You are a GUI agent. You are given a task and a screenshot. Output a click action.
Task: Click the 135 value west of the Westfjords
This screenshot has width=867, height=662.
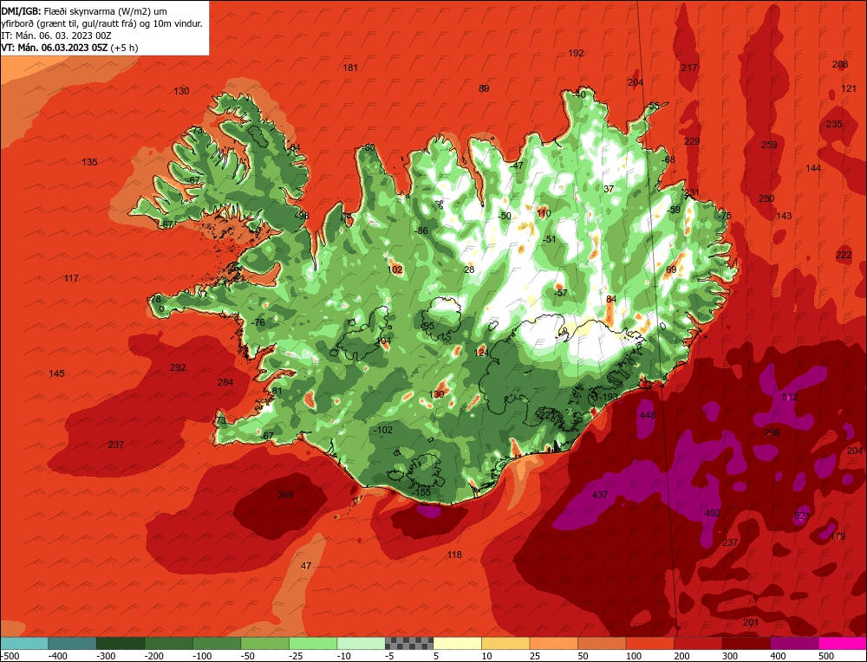click(89, 162)
